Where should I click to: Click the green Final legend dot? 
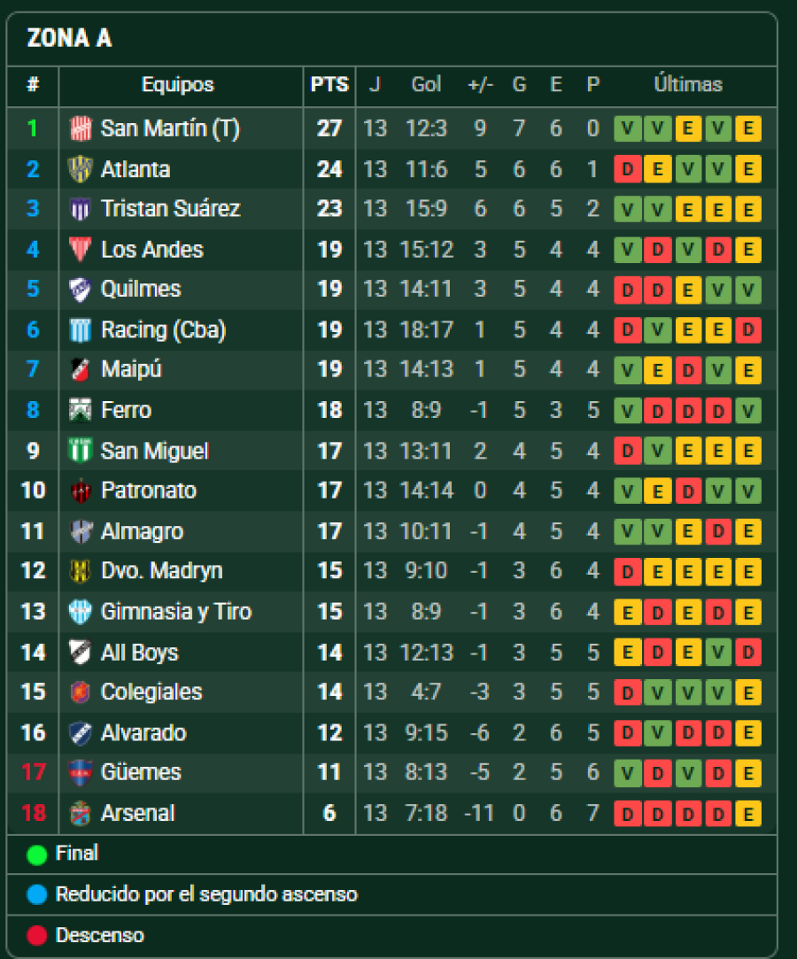click(x=36, y=855)
